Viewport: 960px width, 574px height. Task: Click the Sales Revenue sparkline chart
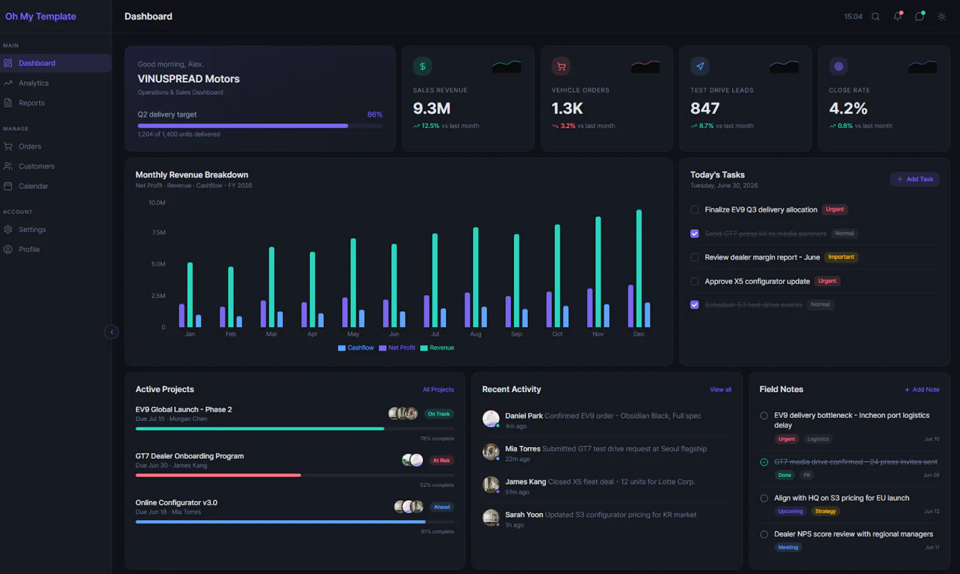click(506, 67)
